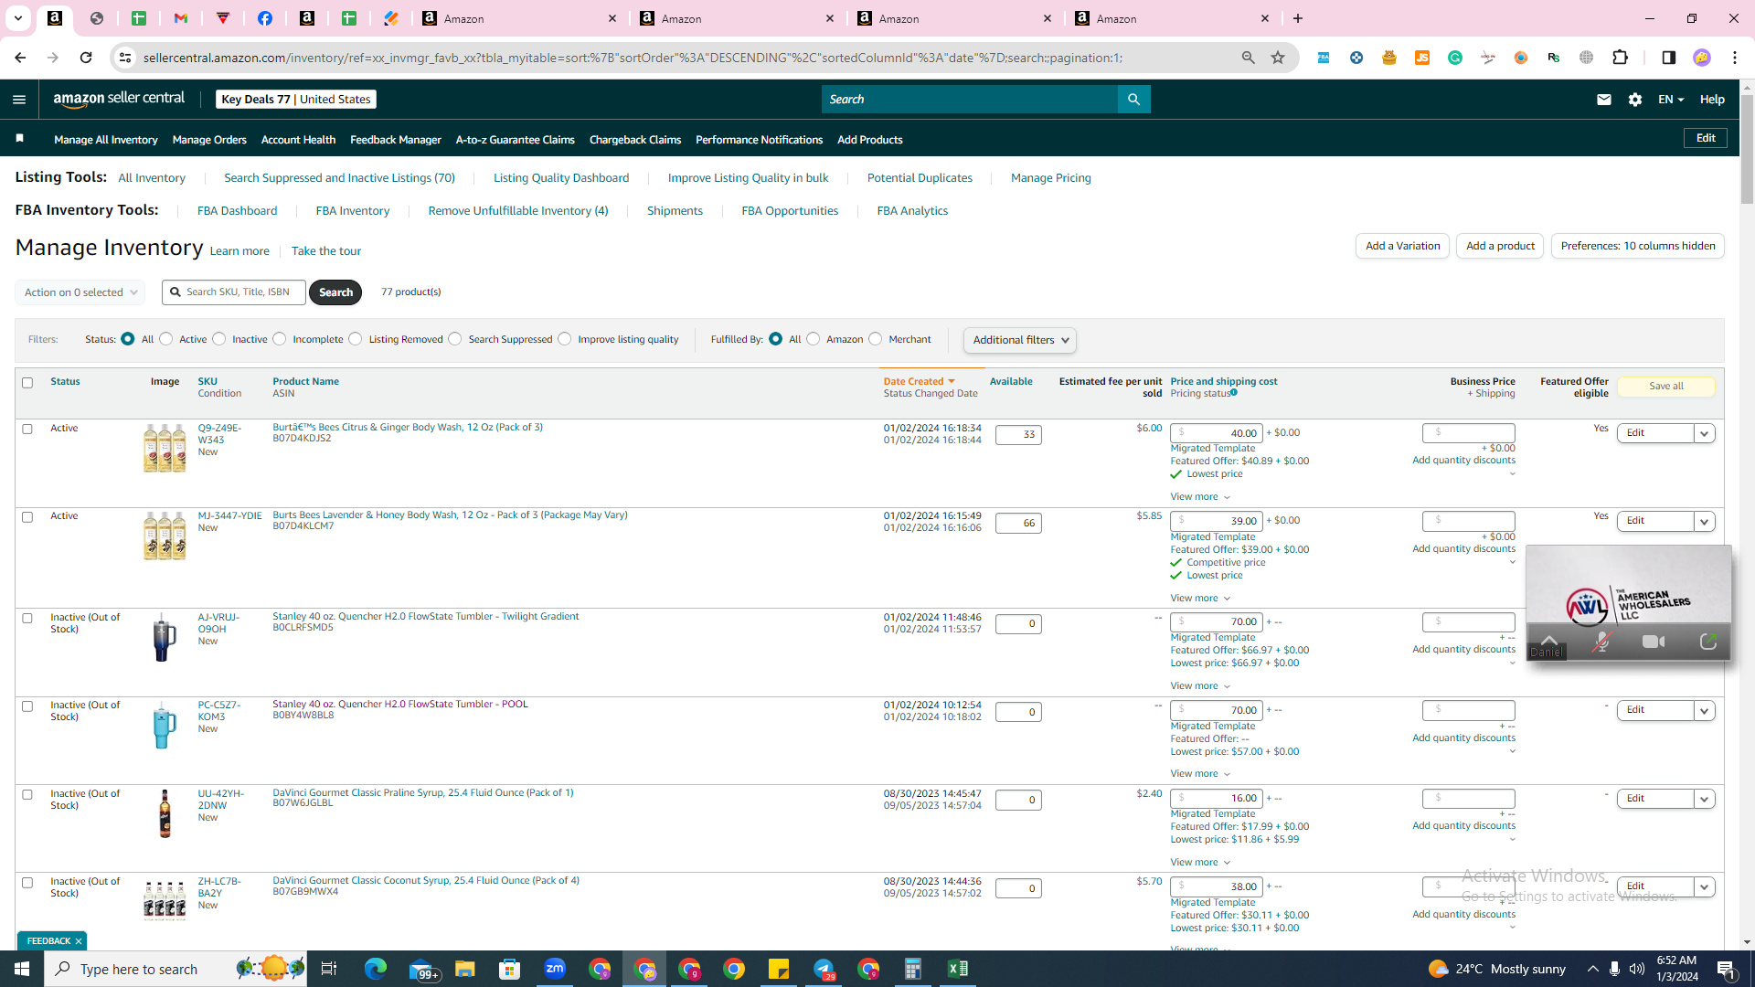Image resolution: width=1755 pixels, height=987 pixels.
Task: Reload the page with browser refresh icon
Action: pyautogui.click(x=86, y=58)
